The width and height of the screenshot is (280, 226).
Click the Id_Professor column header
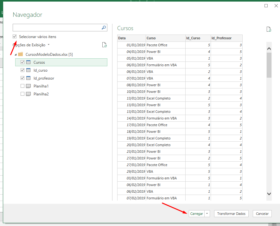(x=226, y=38)
